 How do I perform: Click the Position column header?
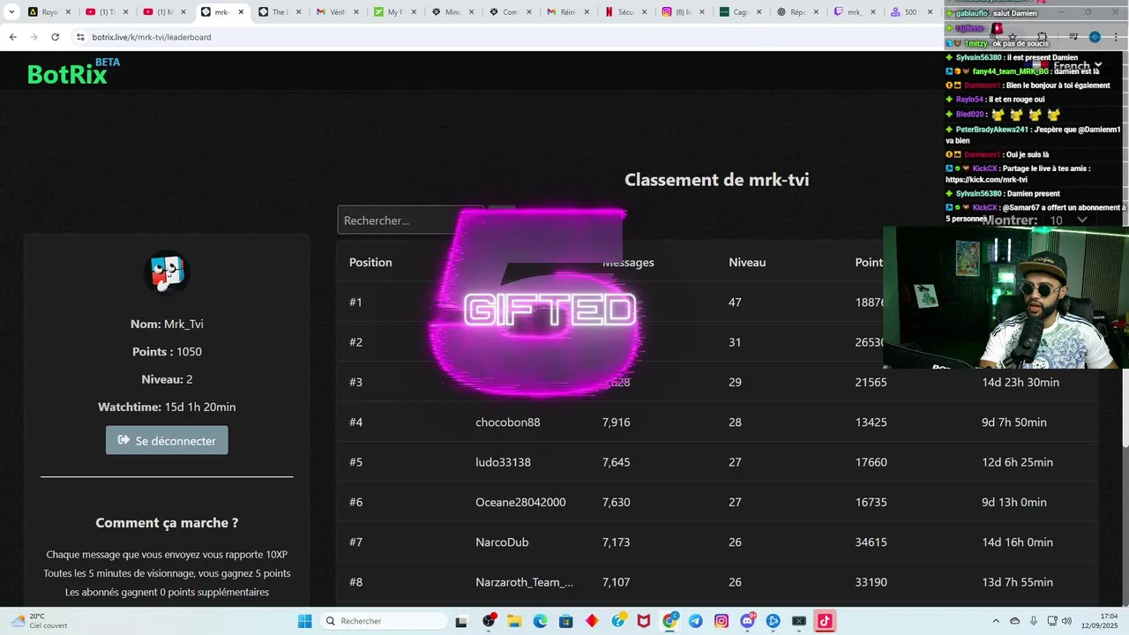370,262
